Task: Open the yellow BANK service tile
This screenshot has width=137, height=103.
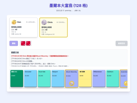Action: pyautogui.click(x=85, y=79)
